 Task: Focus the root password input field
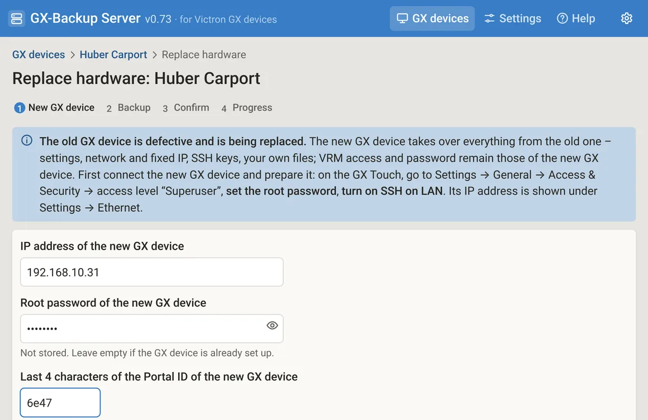[x=152, y=328]
